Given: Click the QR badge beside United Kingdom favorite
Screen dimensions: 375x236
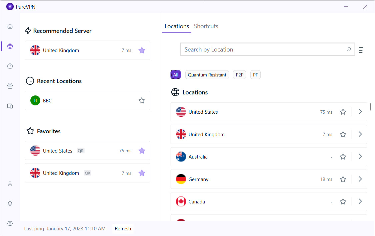Looking at the screenshot, I should coord(88,173).
